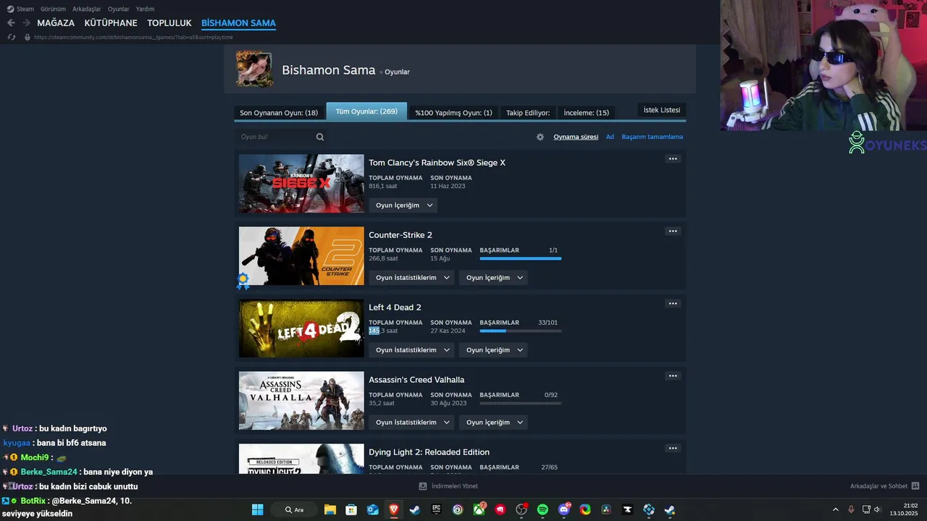This screenshot has width=927, height=521.
Task: Open DaVinci Resolve from the taskbar
Action: [x=606, y=509]
